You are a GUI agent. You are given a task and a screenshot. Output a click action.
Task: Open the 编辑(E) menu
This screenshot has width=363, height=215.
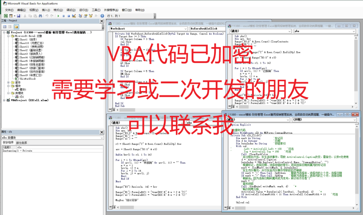click(21, 10)
